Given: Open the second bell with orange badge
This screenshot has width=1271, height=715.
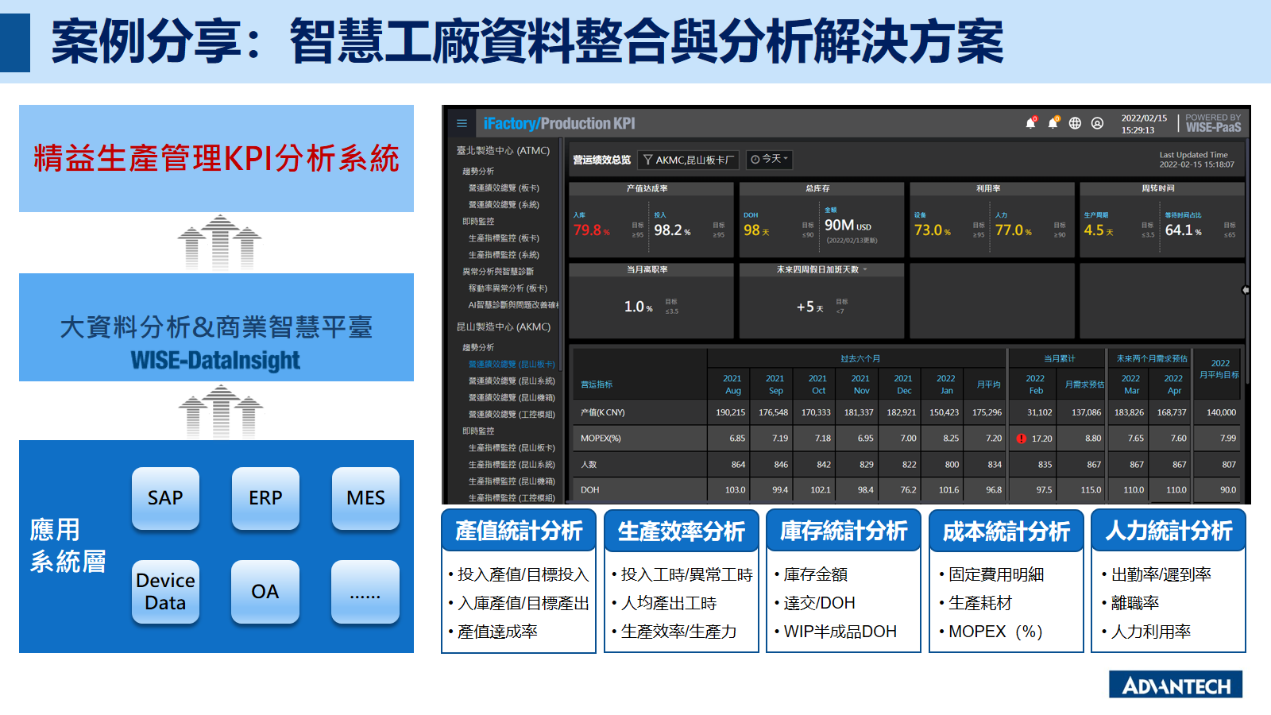Looking at the screenshot, I should [x=1053, y=122].
